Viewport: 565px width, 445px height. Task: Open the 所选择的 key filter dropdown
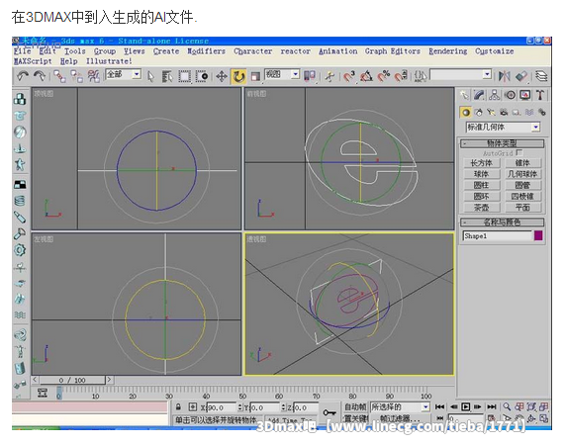click(x=401, y=407)
